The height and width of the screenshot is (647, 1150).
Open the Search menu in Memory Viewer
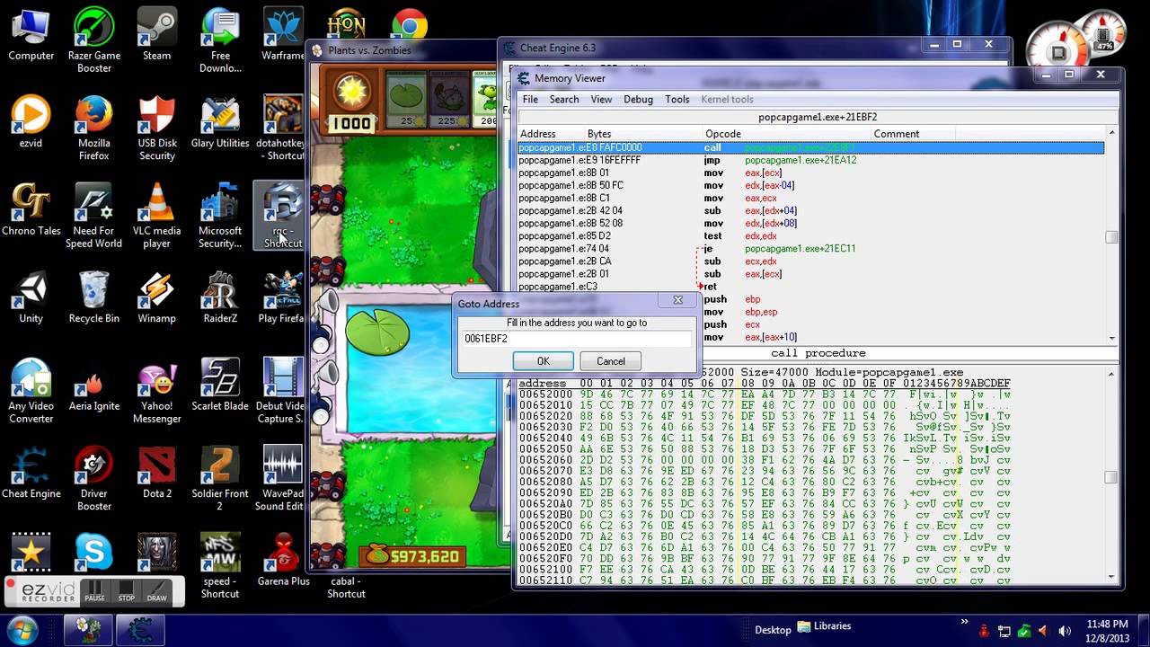click(x=564, y=100)
